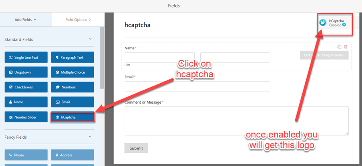Click the Email field label
Image resolution: width=362 pixels, height=166 pixels.
tap(129, 77)
